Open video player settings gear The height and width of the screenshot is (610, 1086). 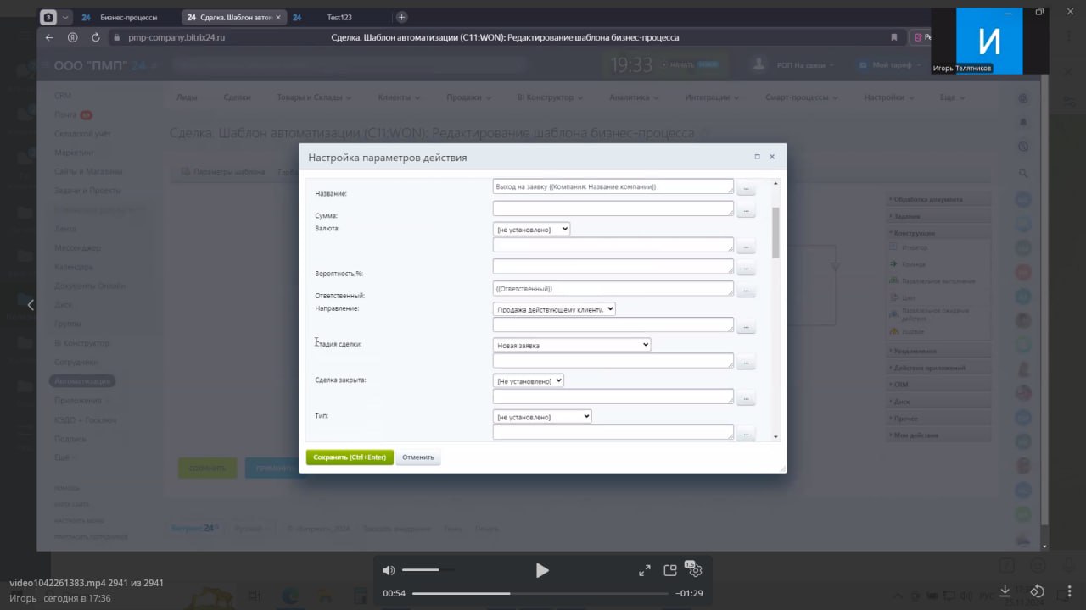click(x=695, y=570)
